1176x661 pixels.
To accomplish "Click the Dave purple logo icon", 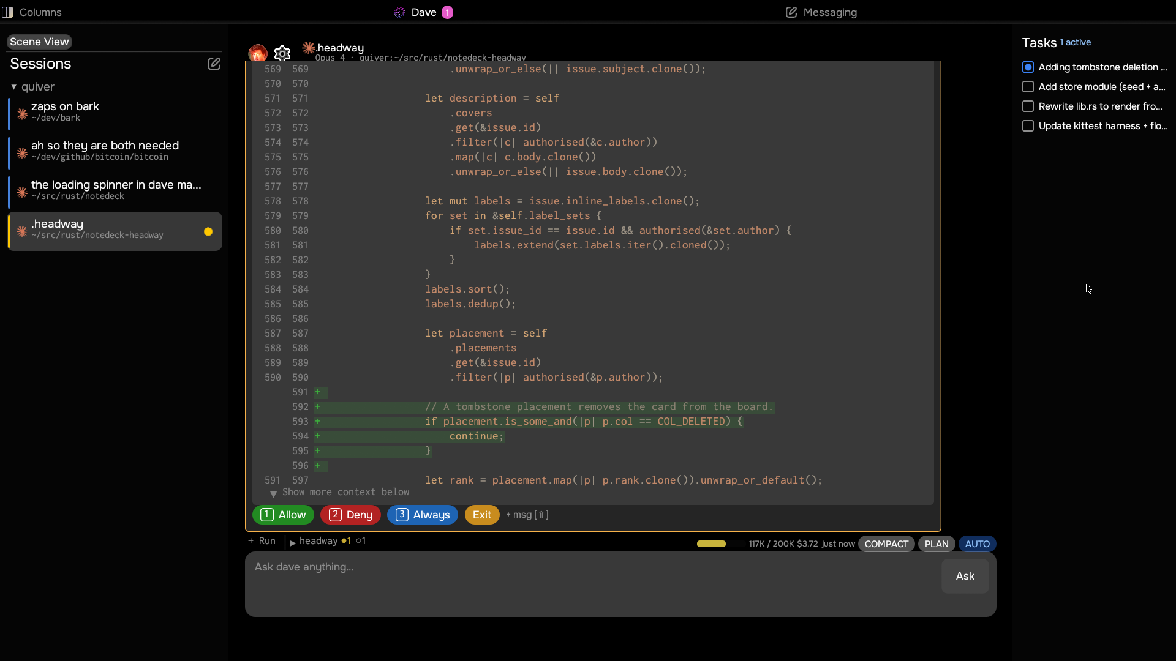I will [399, 12].
